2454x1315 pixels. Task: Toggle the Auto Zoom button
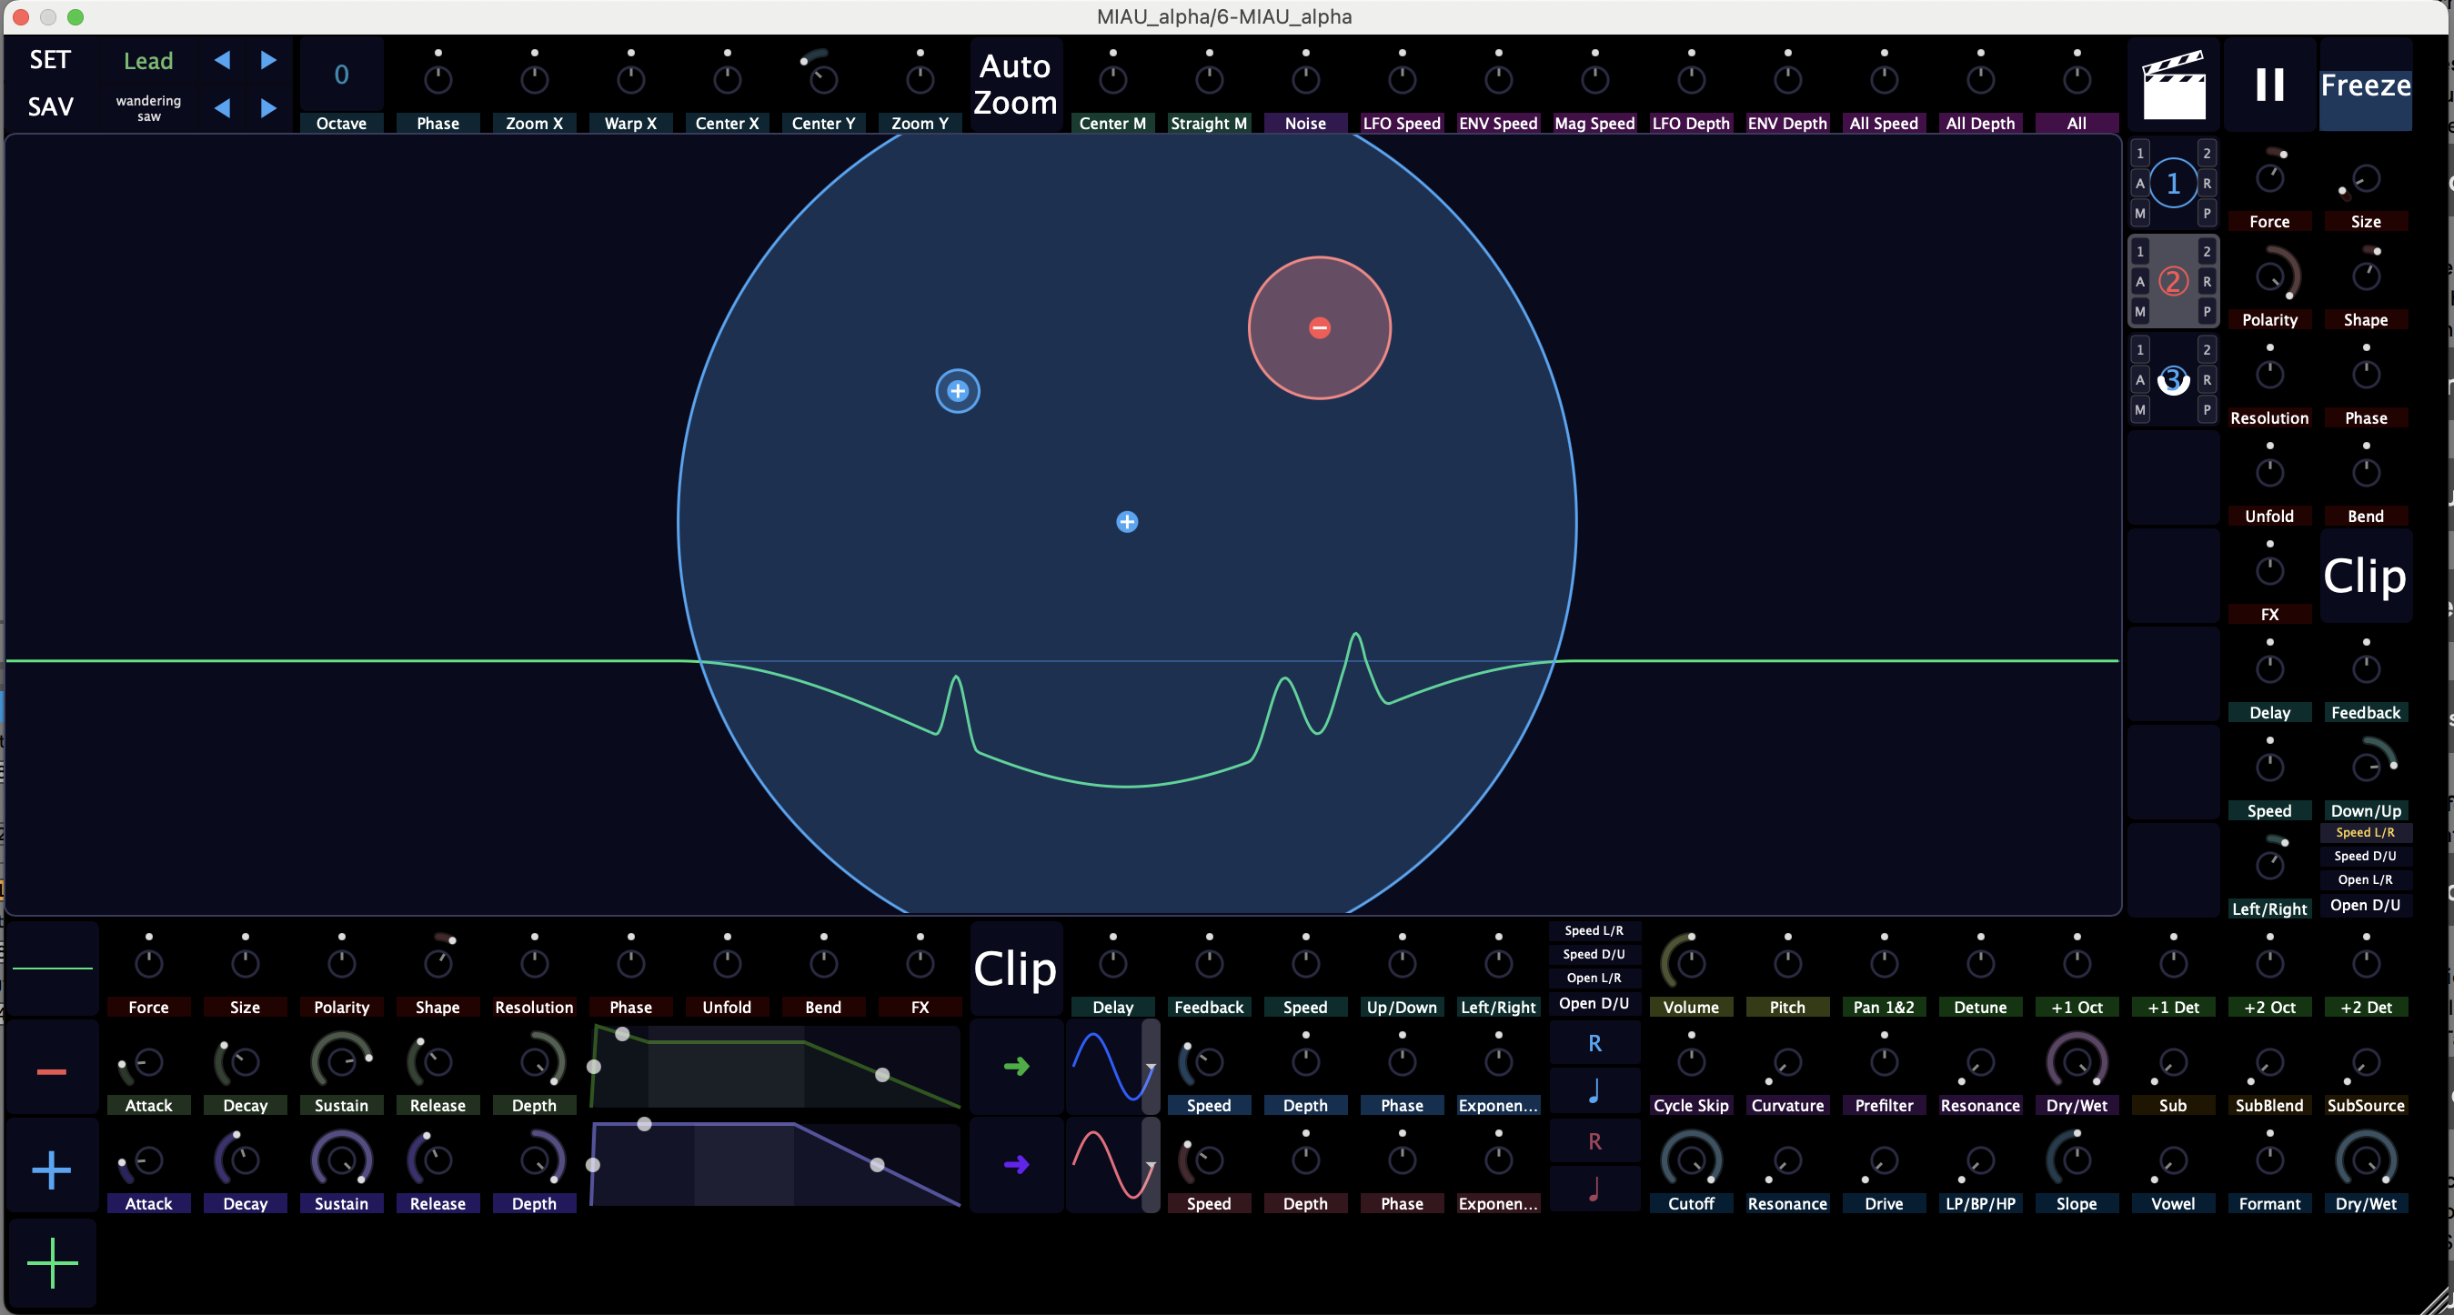(x=1015, y=85)
